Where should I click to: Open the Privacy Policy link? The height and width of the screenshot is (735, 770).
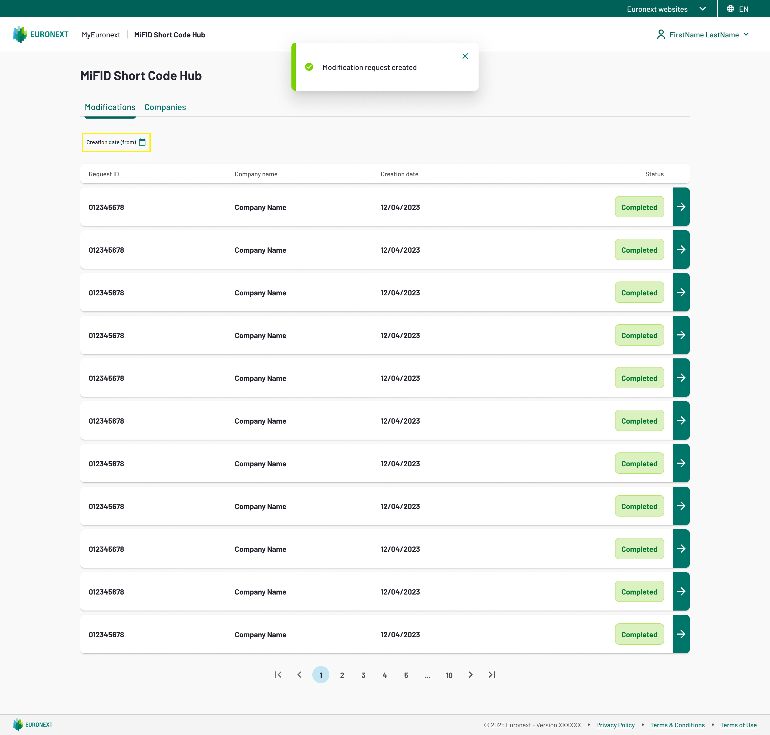[x=615, y=725]
